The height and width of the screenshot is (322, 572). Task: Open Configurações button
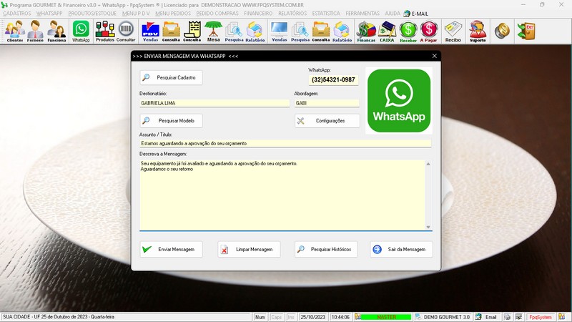pos(327,121)
